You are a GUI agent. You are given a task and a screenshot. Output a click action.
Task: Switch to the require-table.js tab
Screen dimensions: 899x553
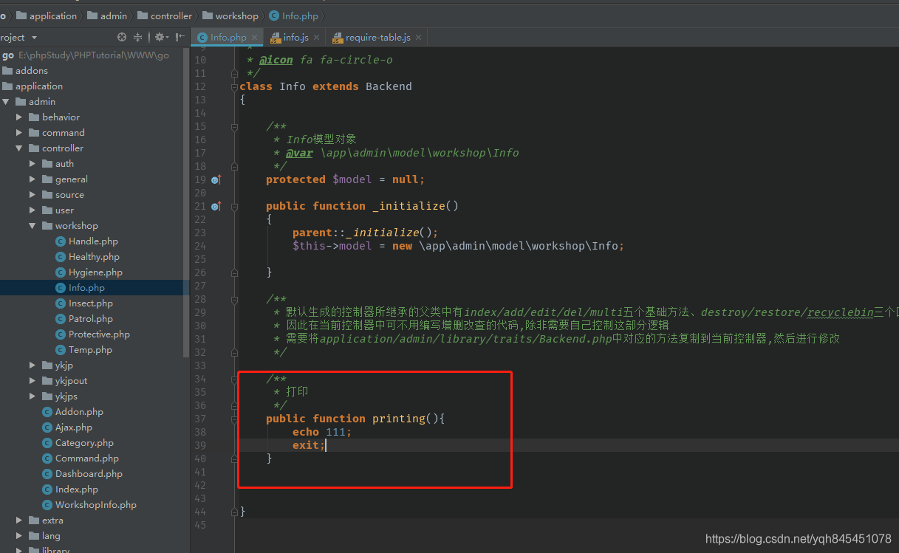376,38
